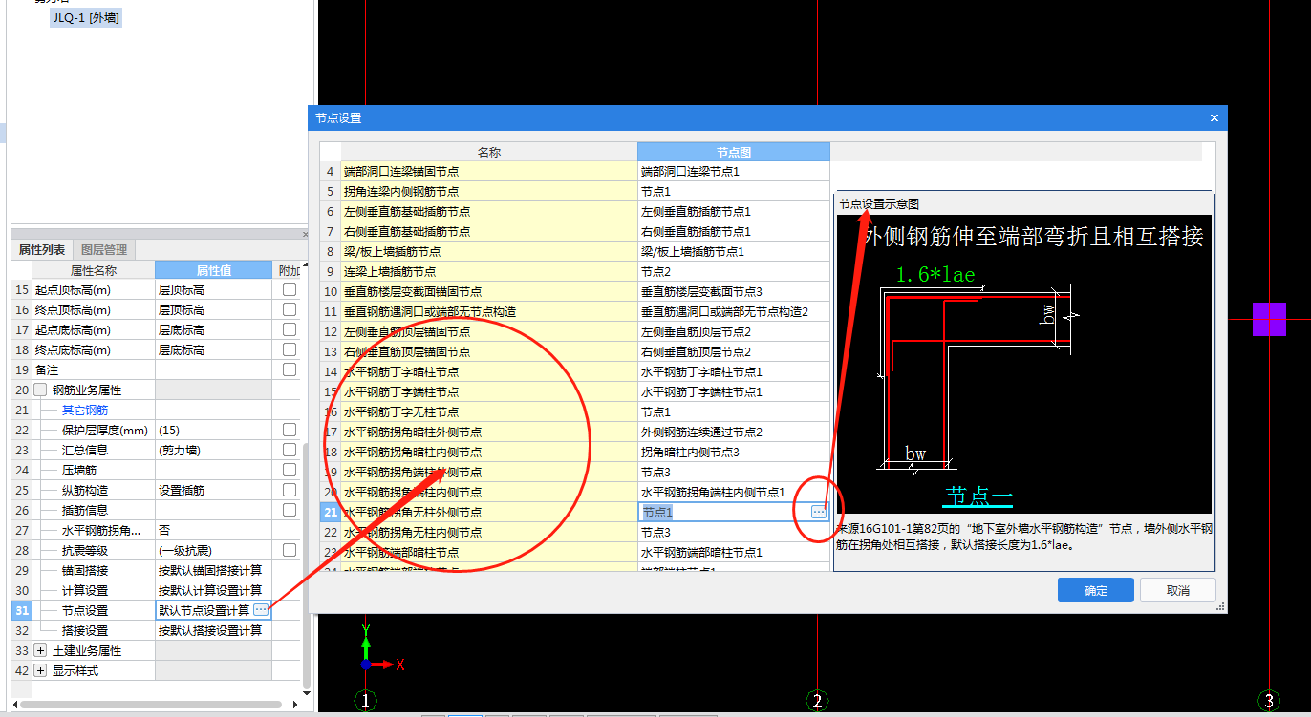This screenshot has width=1311, height=717.
Task: Toggle the 附加 checkbox for 备注
Action: click(x=290, y=369)
